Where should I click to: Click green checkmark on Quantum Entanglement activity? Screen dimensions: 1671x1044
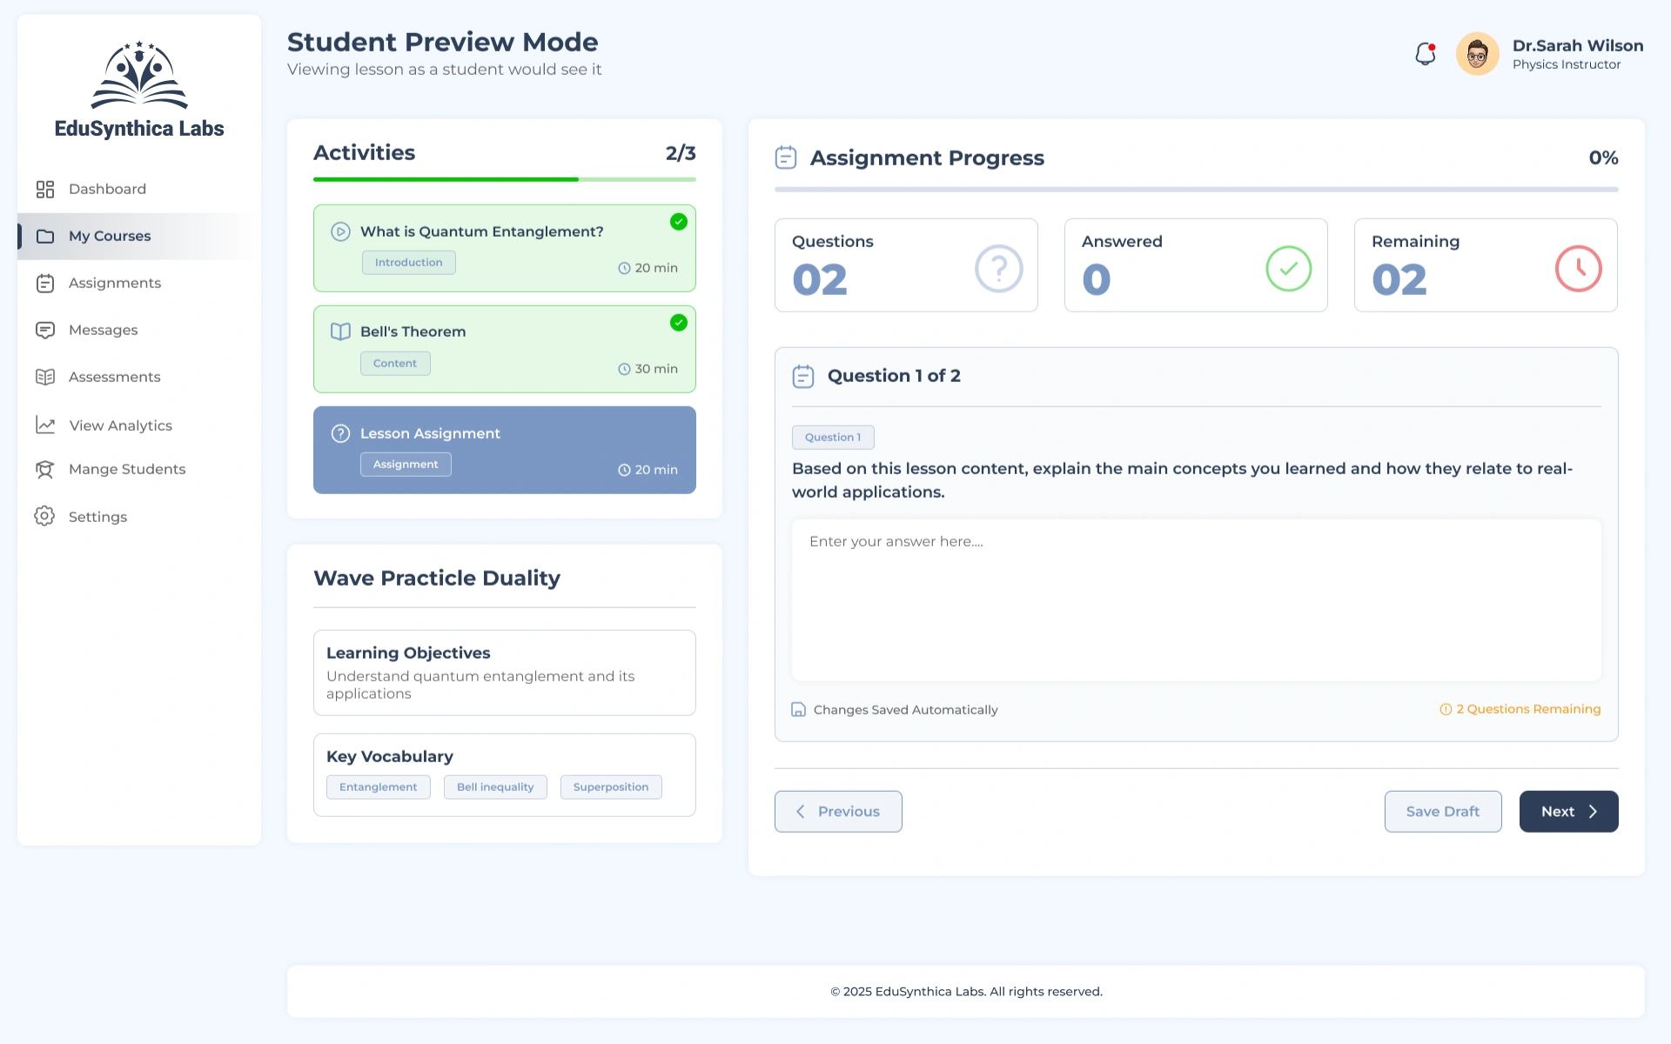click(679, 222)
